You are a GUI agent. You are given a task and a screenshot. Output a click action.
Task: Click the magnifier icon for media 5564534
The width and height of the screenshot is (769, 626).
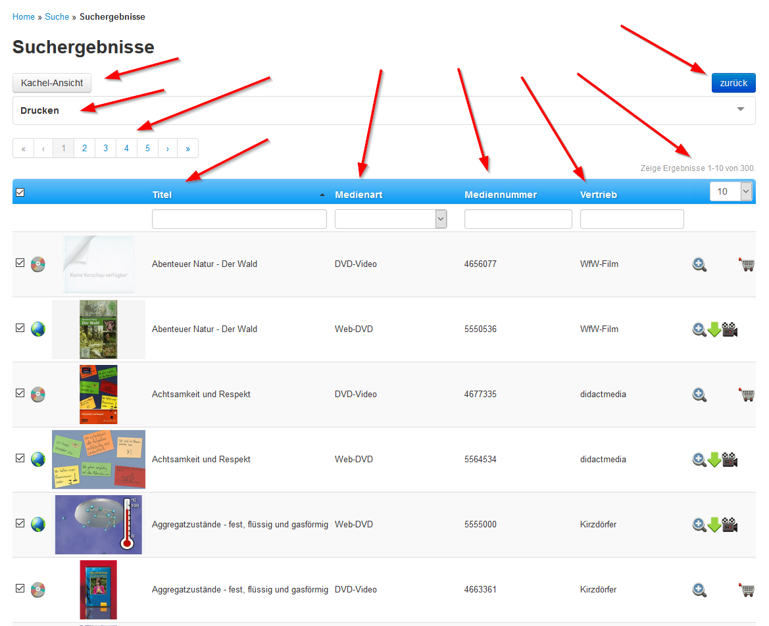(699, 460)
